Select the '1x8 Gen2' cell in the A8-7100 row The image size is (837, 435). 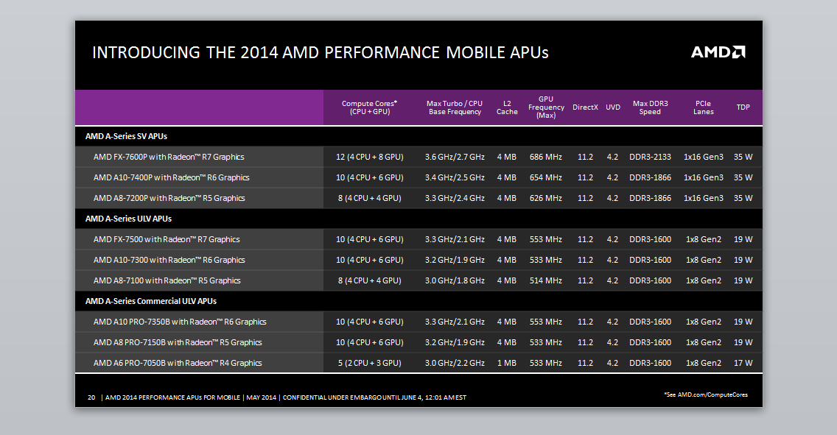[704, 280]
